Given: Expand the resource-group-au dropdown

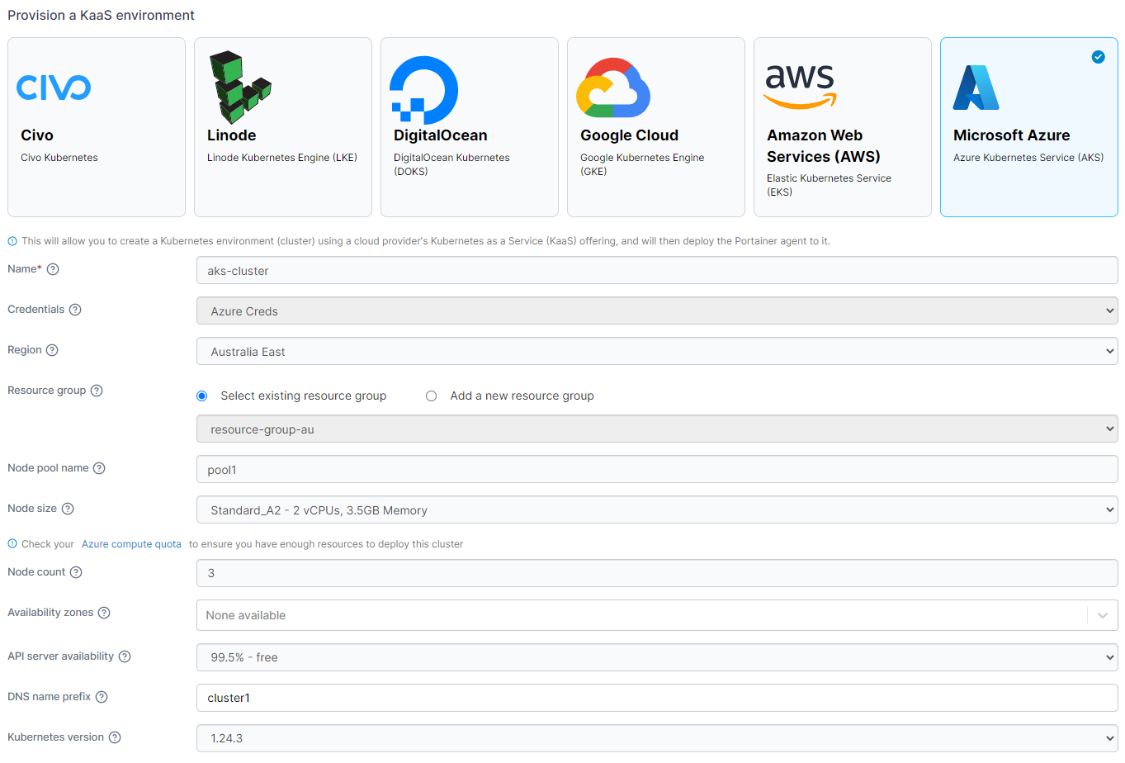Looking at the screenshot, I should click(x=657, y=429).
